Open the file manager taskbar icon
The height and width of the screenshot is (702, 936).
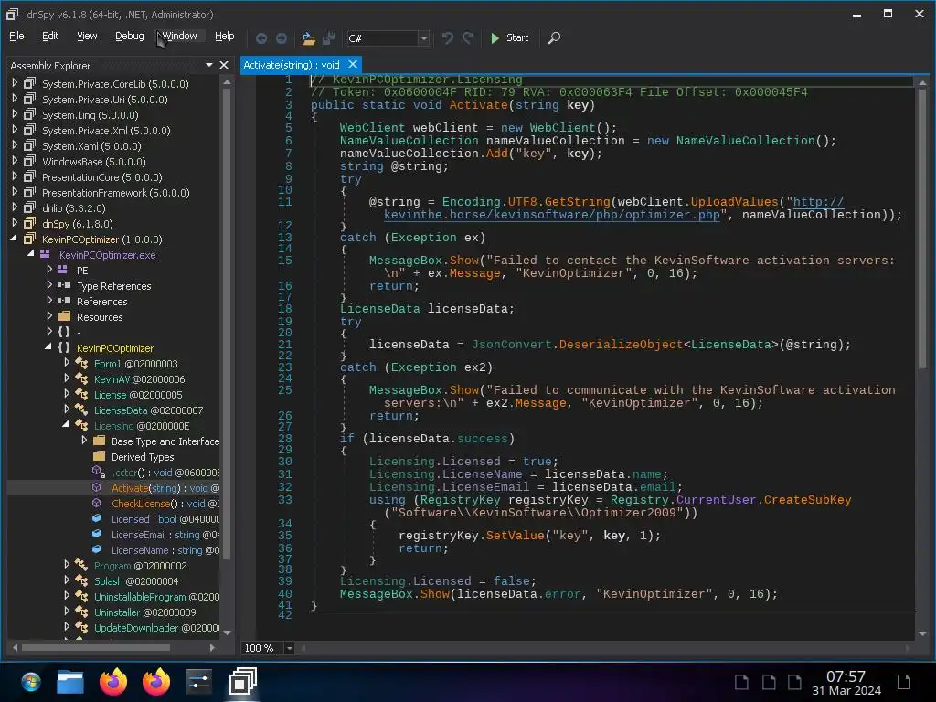[x=69, y=681]
